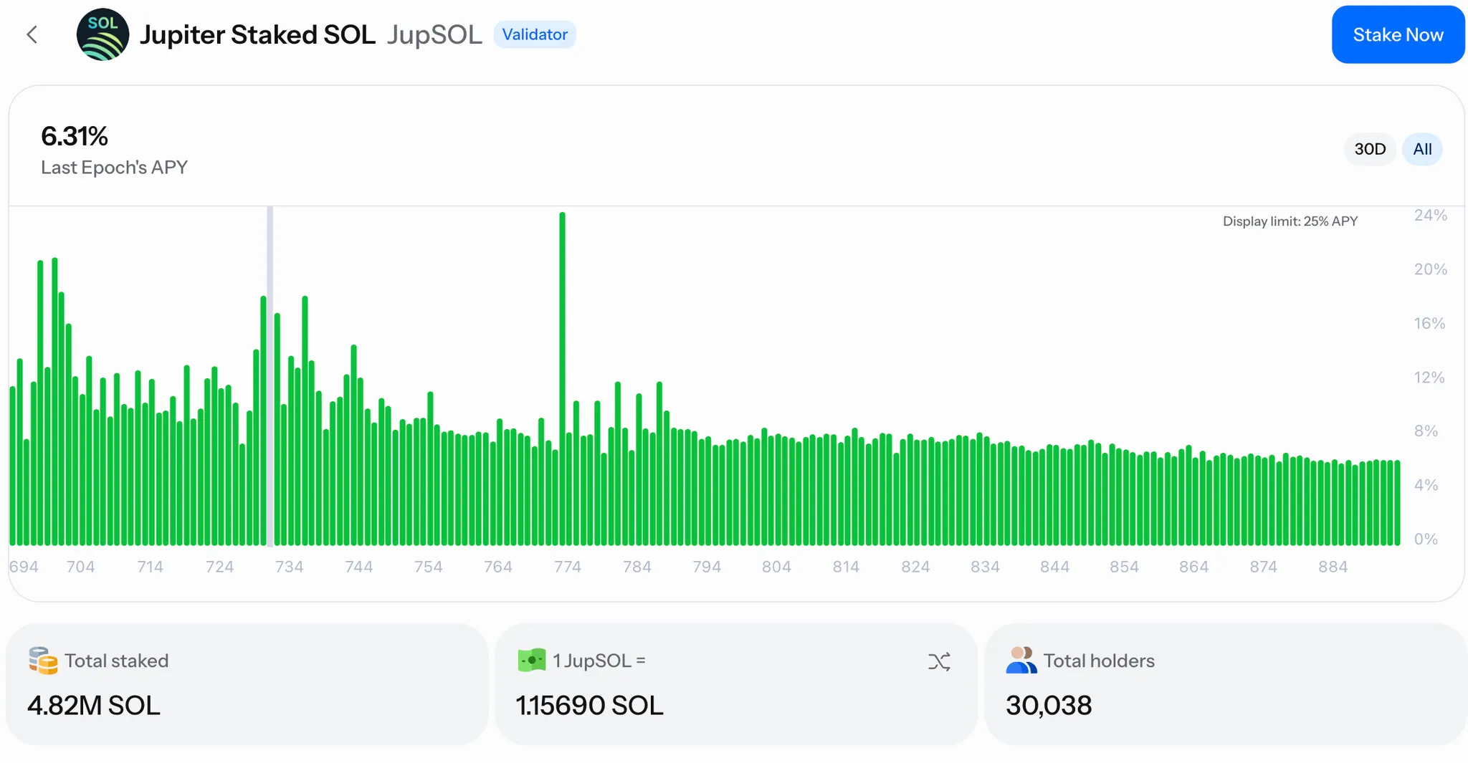Screen dimensions: 1468x763
Task: Click the 1.15690 SOL exchange rate value
Action: (x=589, y=706)
